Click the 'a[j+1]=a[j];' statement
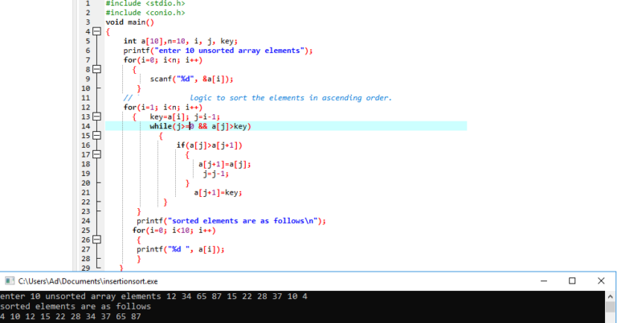This screenshot has height=323, width=617. pyautogui.click(x=225, y=164)
